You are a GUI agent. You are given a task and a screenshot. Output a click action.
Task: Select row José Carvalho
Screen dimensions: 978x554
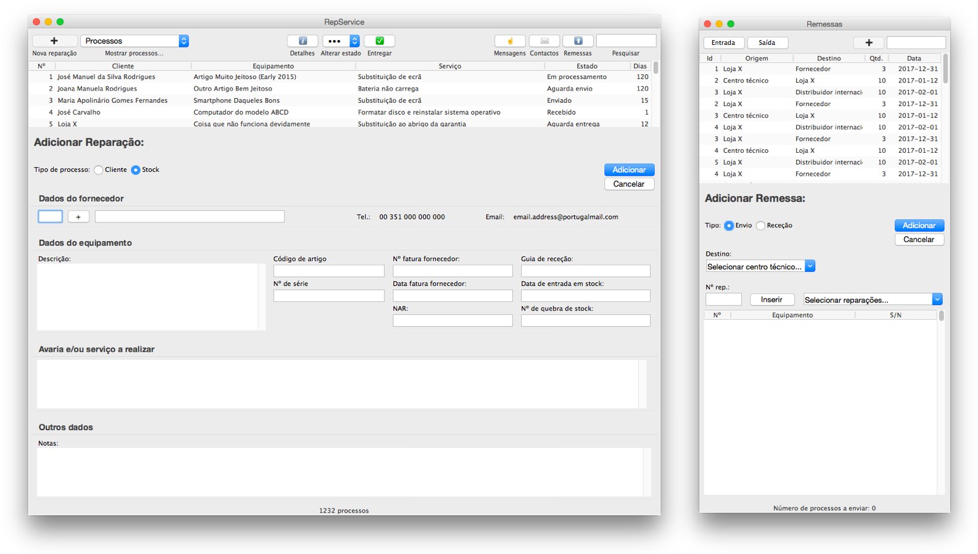340,112
